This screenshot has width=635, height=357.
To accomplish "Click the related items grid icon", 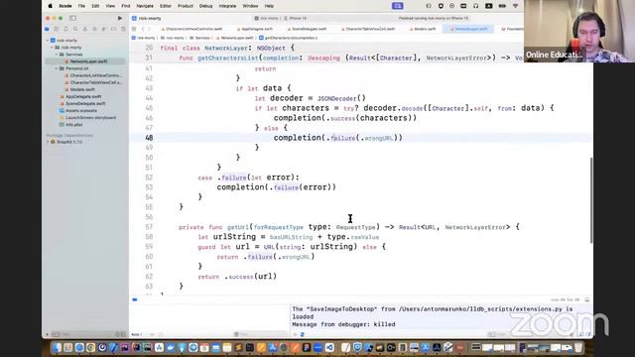I will click(x=134, y=29).
